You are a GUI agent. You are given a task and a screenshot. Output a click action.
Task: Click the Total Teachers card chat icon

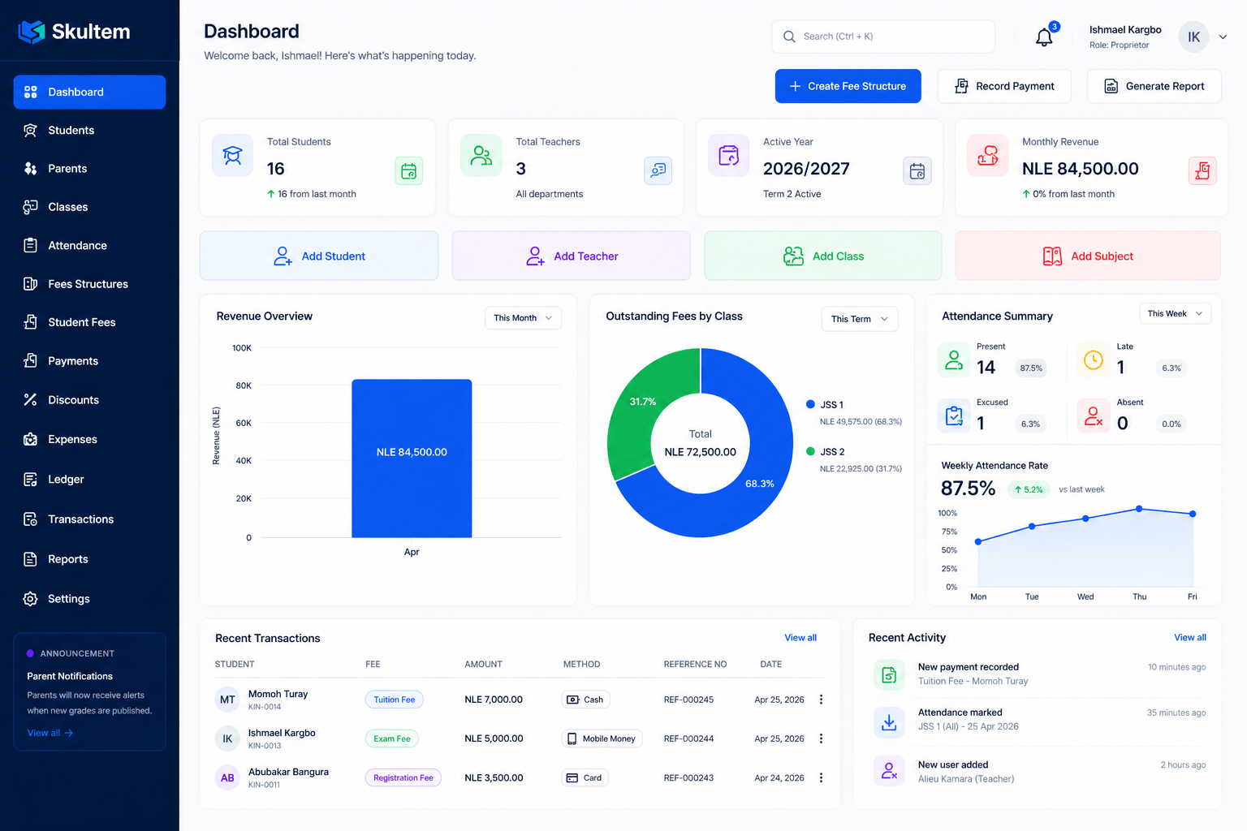(658, 171)
